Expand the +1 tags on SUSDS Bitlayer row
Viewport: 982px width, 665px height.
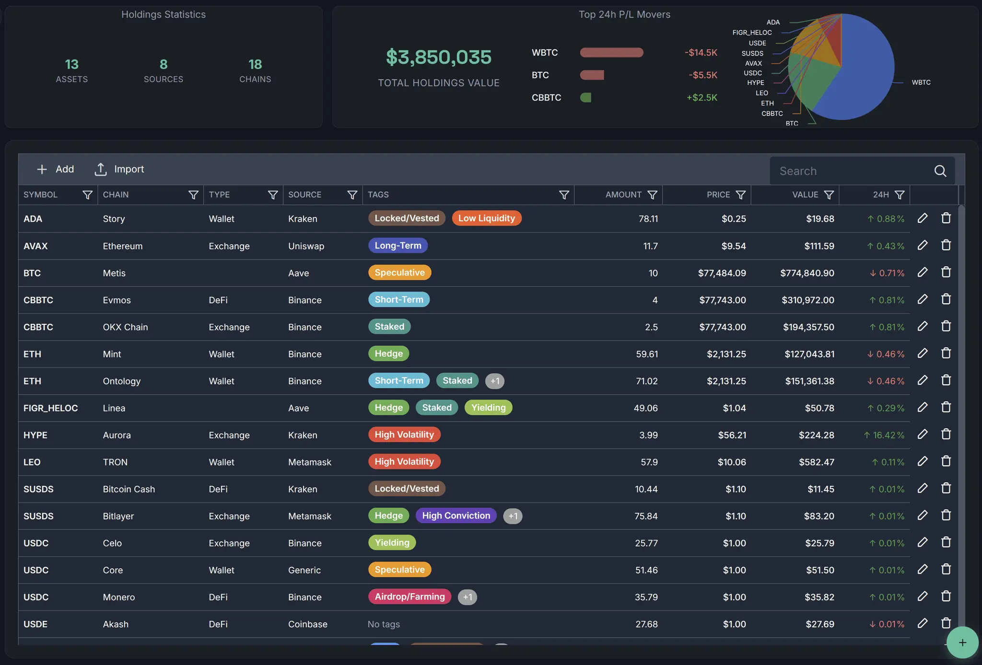tap(513, 516)
